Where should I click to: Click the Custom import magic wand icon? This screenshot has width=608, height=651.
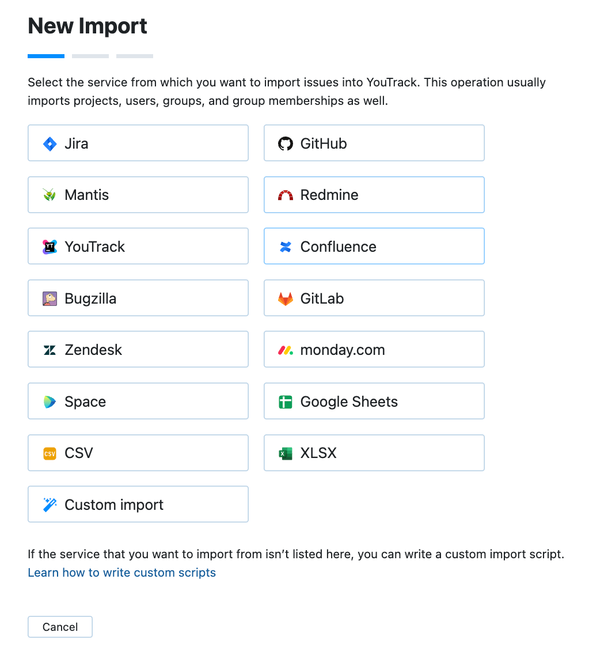(x=51, y=504)
